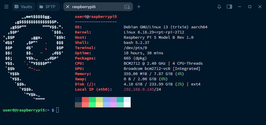266x125 pixels.
Task: Click the SFTP folder icon
Action: (41, 7)
